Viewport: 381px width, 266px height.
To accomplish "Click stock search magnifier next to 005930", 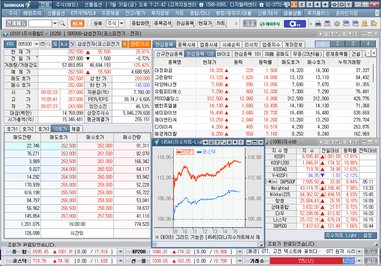I will 48,44.
